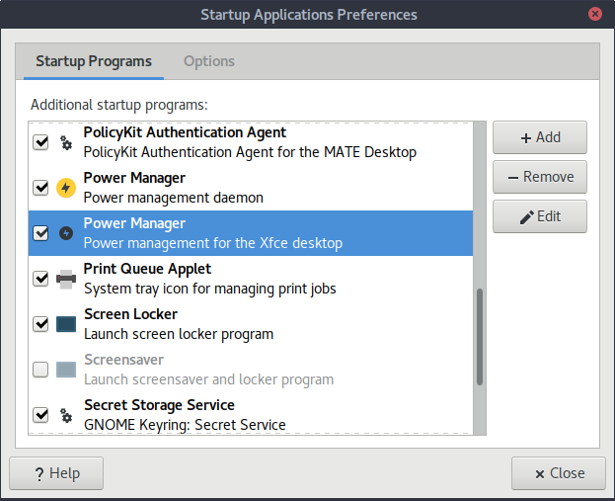Viewport: 615px width, 501px height.
Task: Click 'System tray icon for managing print jobs'
Action: [210, 289]
